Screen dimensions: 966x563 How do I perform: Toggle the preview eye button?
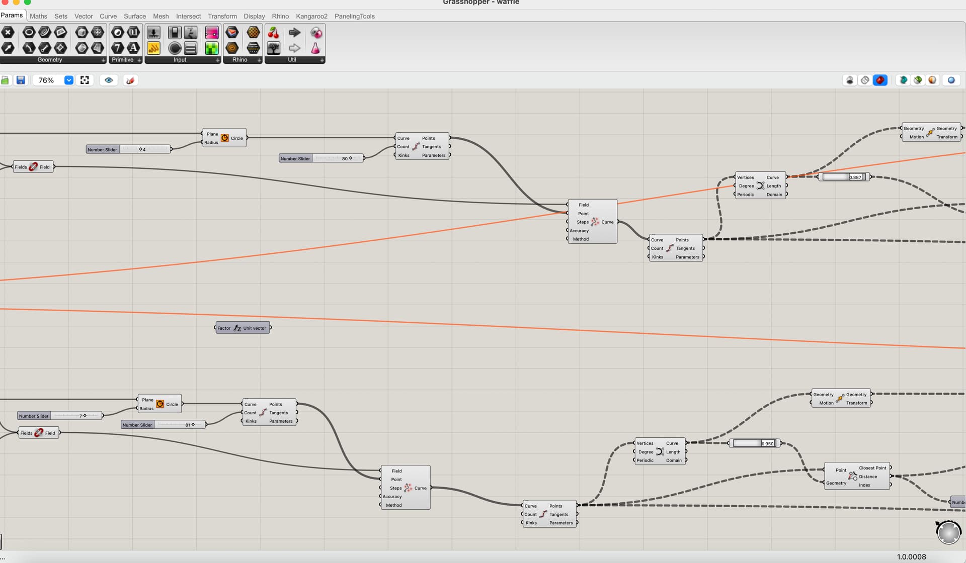pyautogui.click(x=109, y=80)
